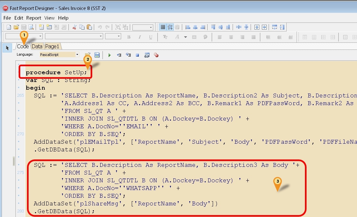Click the Stop script icon
This screenshot has height=217, width=357.
(x=138, y=55)
